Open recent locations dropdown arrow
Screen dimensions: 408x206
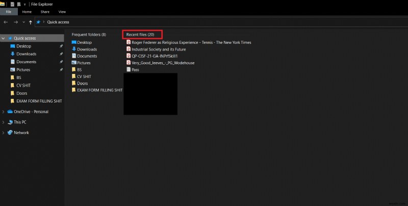(23, 22)
